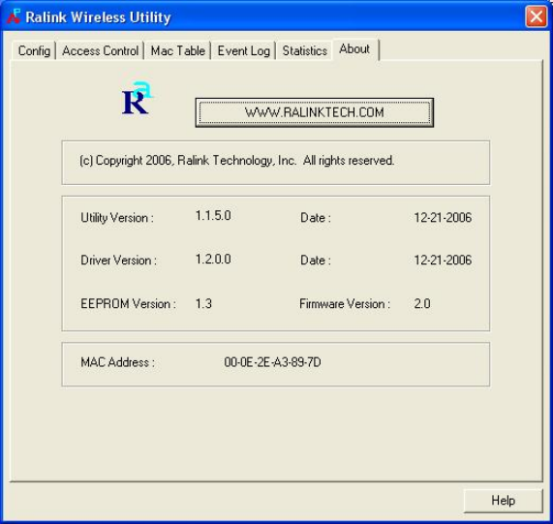This screenshot has height=524, width=553.
Task: Click the About tab
Action: point(354,49)
